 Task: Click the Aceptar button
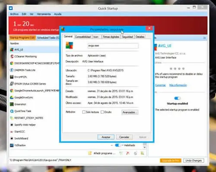click(106, 137)
